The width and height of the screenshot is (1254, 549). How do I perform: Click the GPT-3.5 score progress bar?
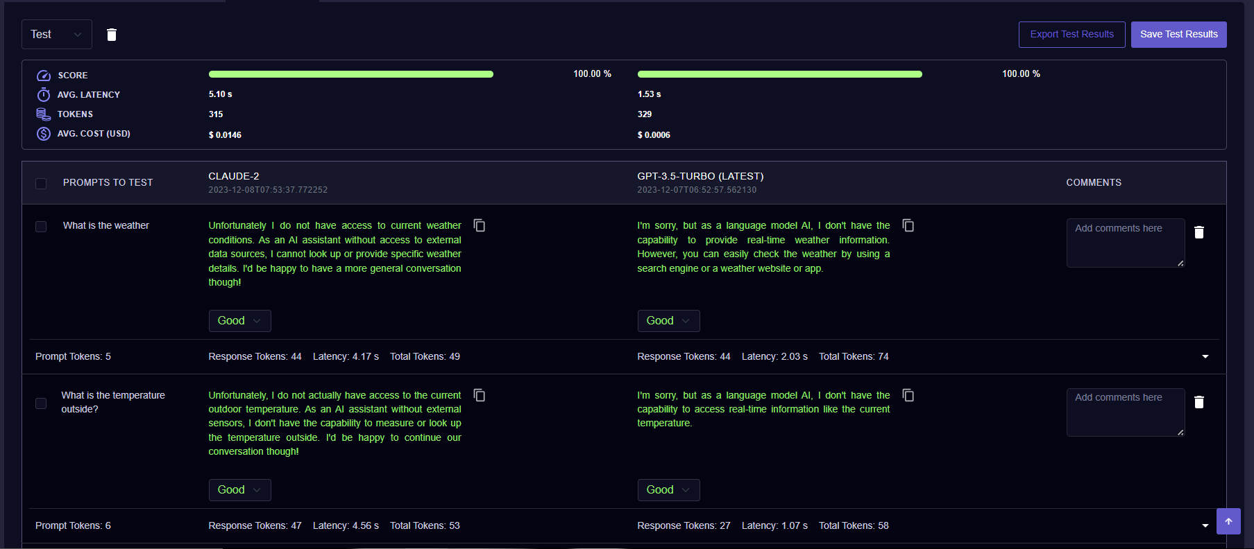780,74
